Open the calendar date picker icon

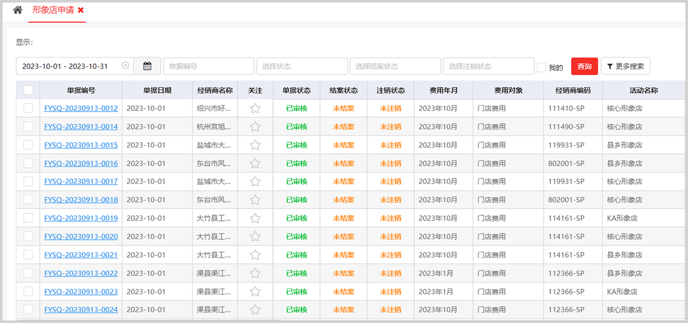tap(147, 66)
